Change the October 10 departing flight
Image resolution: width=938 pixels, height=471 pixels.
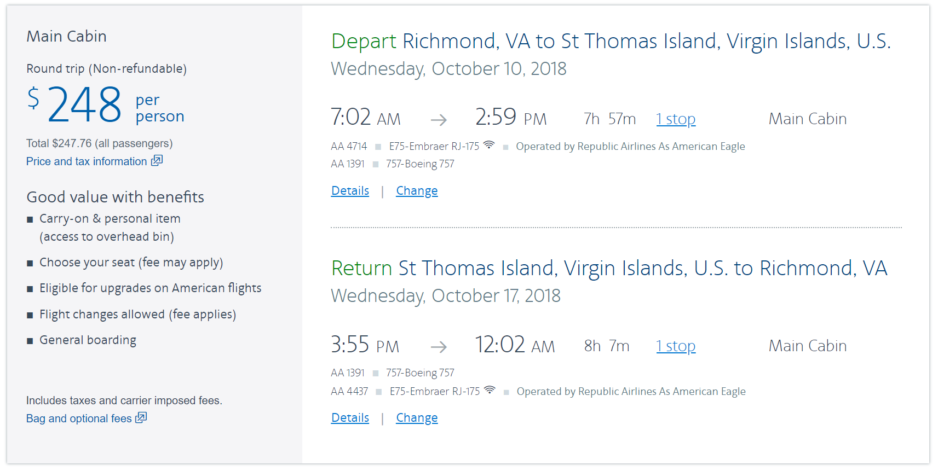[x=417, y=191]
